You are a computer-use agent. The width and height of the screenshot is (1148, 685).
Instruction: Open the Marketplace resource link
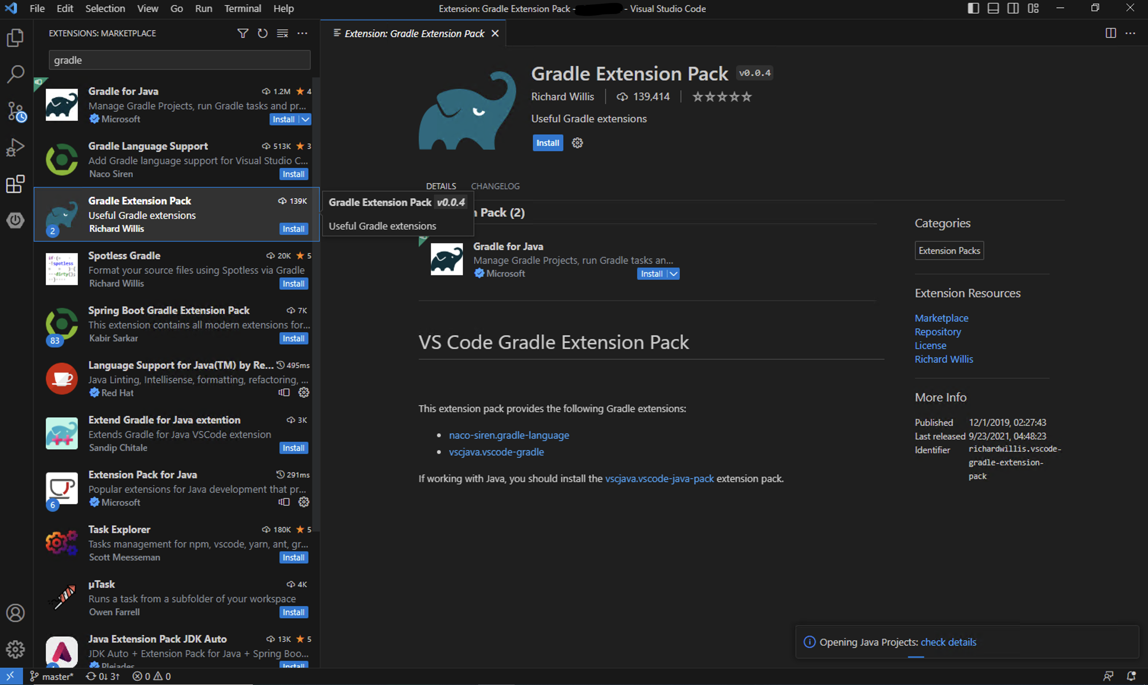[x=942, y=318]
